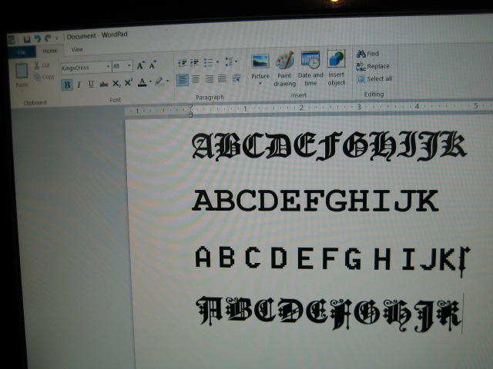The height and width of the screenshot is (369, 493).
Task: Undo last action in title bar
Action: tap(38, 38)
